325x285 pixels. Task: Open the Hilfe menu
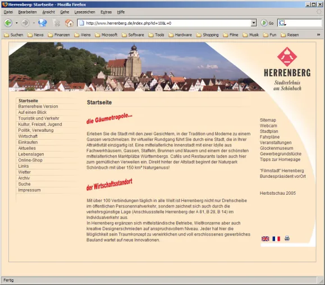coord(121,12)
